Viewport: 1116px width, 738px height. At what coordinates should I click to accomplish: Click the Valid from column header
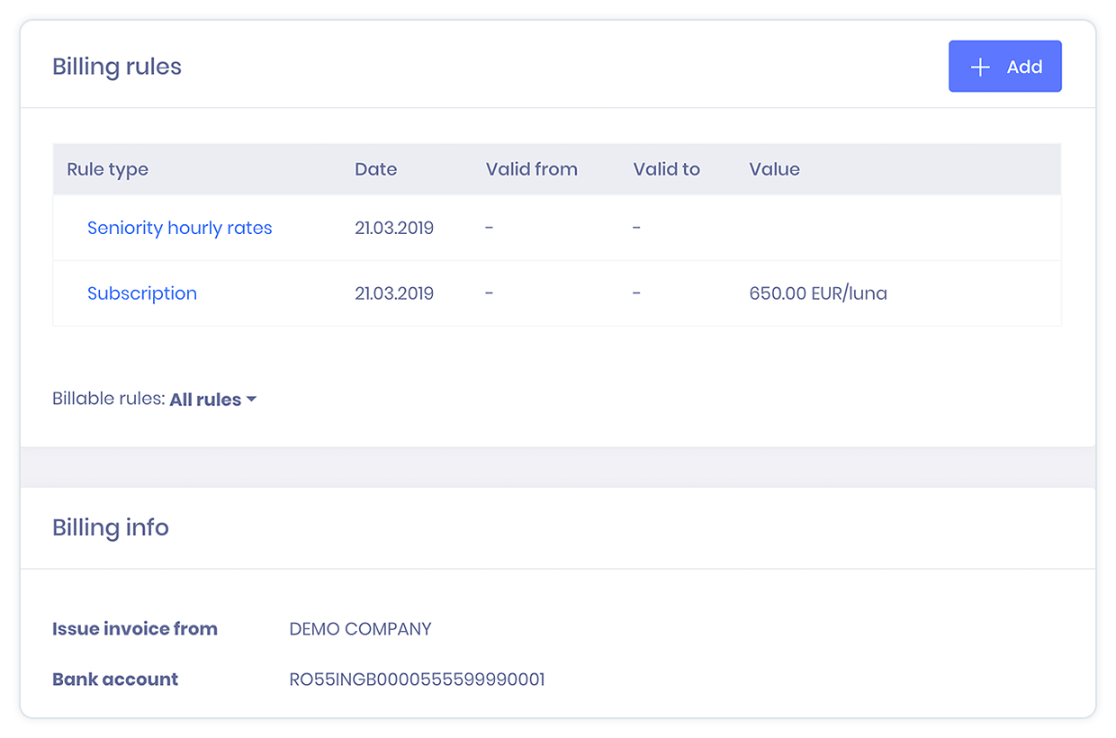tap(532, 169)
